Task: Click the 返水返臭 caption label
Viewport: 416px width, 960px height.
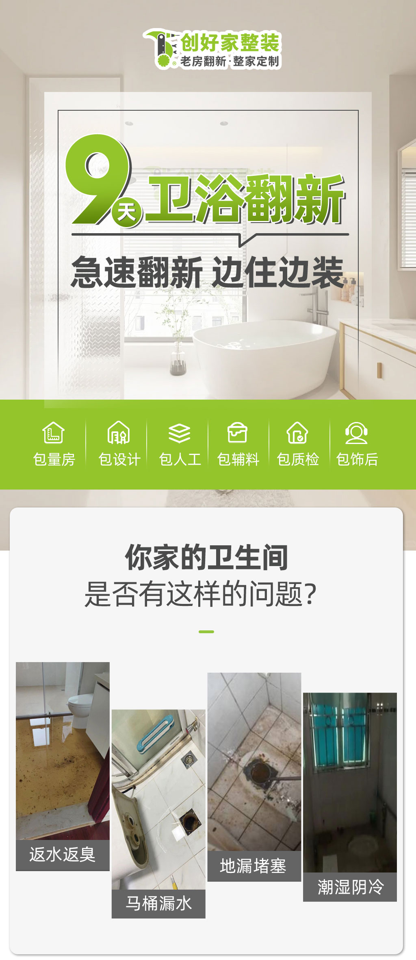Action: (63, 855)
